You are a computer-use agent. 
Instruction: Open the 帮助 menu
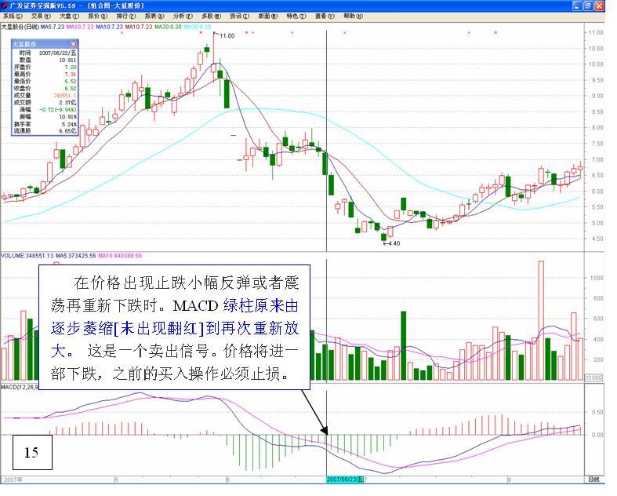[x=353, y=16]
